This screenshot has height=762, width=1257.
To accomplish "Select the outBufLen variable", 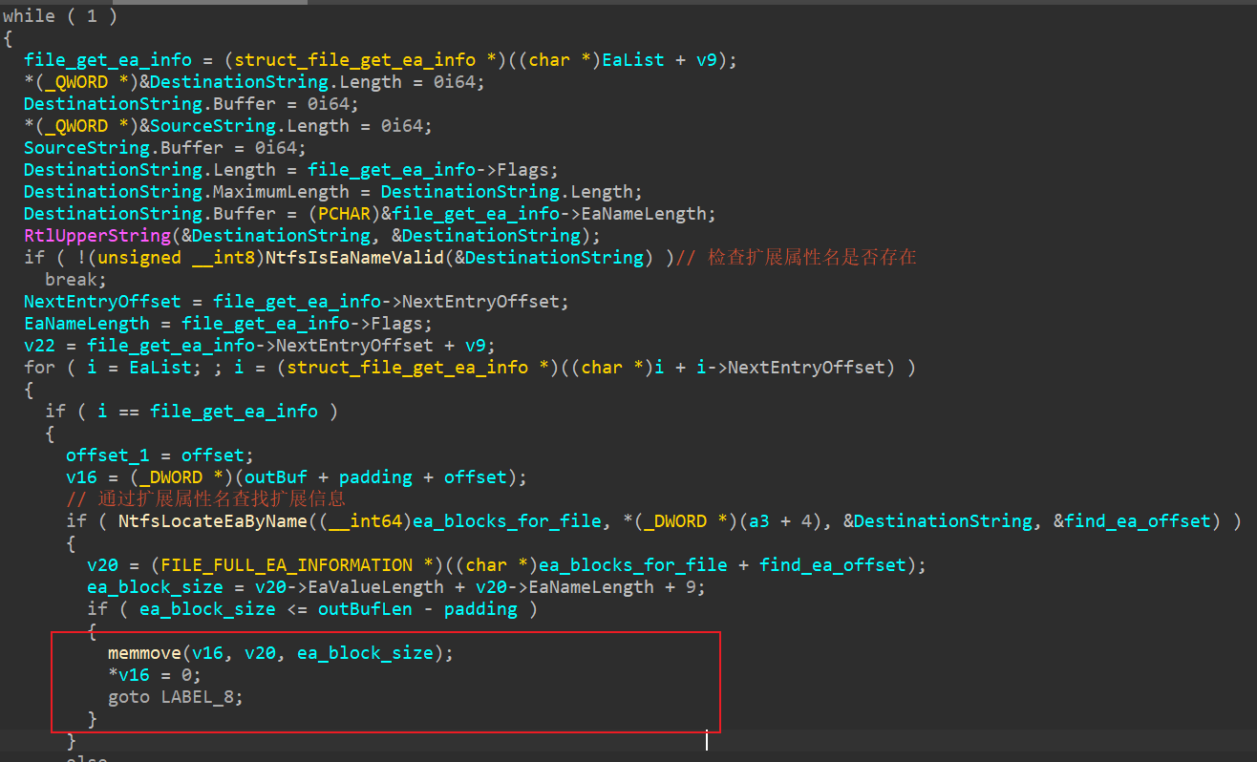I will [x=365, y=608].
